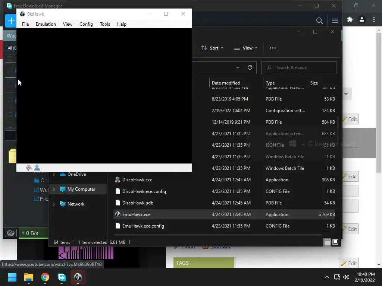Viewport: 382px width, 286px height.
Task: Sort by the Type column header
Action: pos(270,83)
